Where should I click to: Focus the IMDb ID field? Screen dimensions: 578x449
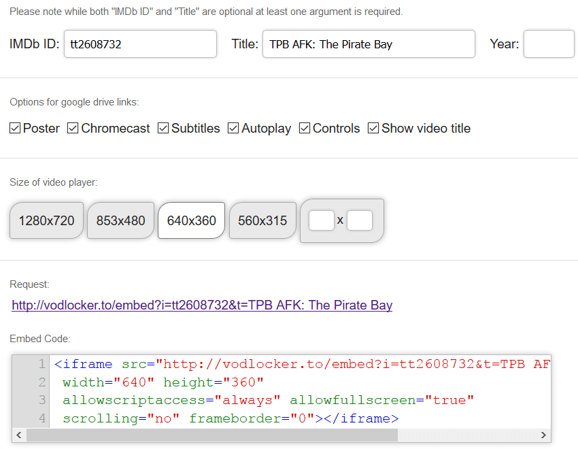coord(141,44)
